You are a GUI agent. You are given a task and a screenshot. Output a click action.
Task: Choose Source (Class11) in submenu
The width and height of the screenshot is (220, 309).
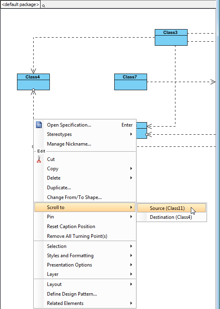click(x=172, y=208)
